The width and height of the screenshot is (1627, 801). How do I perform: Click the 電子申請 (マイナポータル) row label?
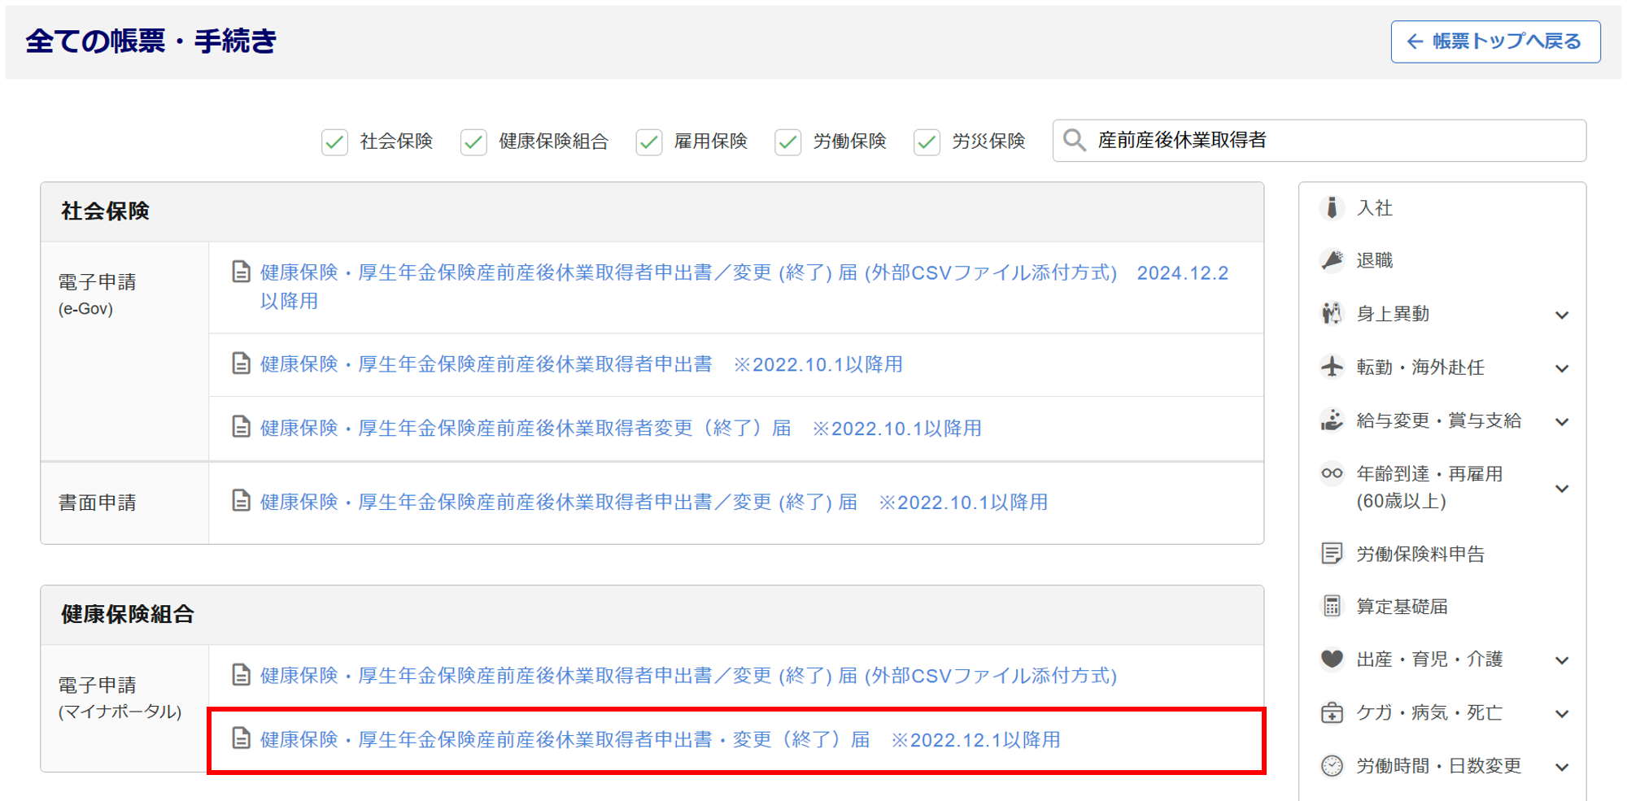[120, 697]
